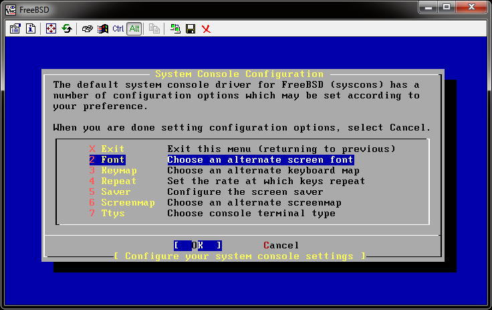Show connection info icon
The image size is (492, 310).
30,29
